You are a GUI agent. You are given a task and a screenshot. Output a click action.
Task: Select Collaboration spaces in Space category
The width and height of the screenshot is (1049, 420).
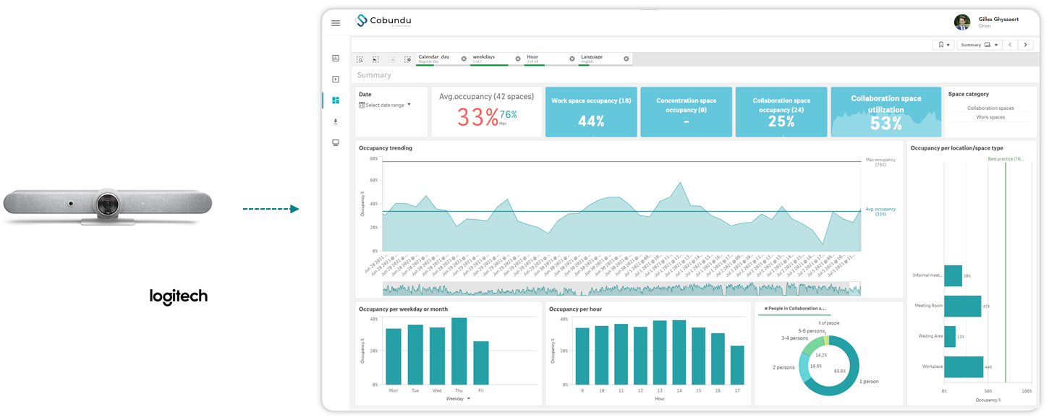click(x=990, y=108)
